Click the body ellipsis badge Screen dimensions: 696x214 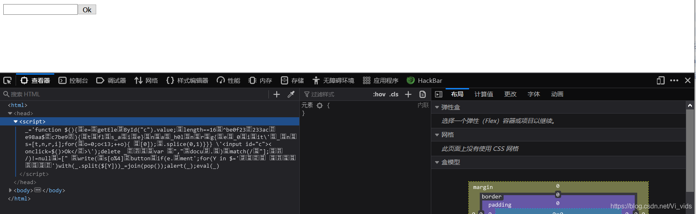[37, 190]
